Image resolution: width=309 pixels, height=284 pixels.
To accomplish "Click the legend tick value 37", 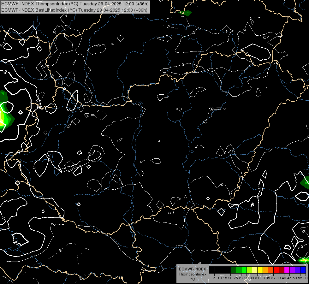I will tap(273, 278).
